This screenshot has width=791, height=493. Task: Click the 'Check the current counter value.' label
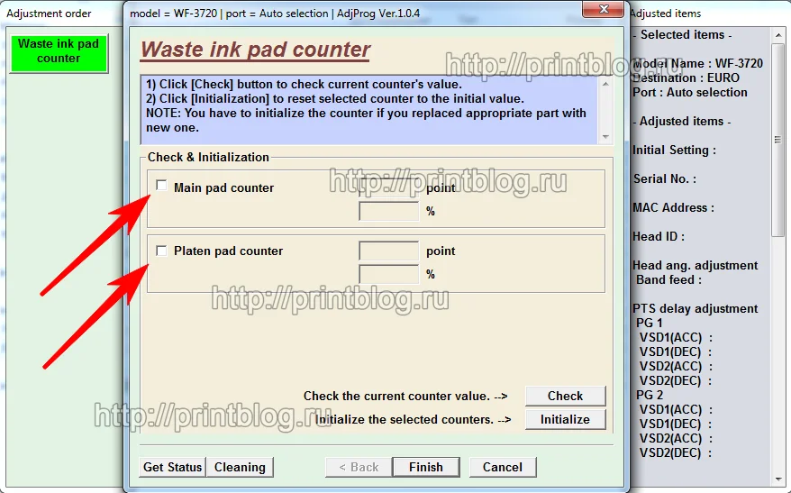tap(396, 397)
